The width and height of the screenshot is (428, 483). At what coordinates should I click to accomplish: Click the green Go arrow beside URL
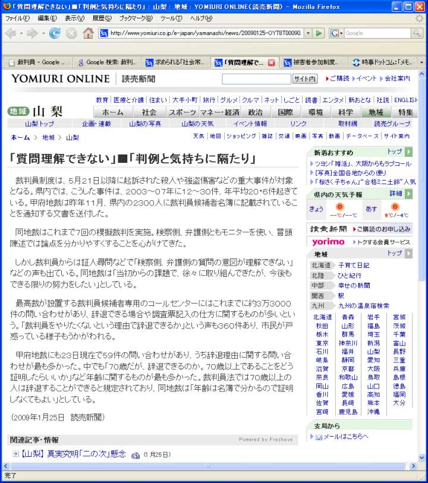click(x=319, y=33)
